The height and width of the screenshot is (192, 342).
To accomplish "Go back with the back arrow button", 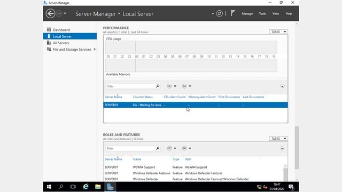I will (50, 13).
